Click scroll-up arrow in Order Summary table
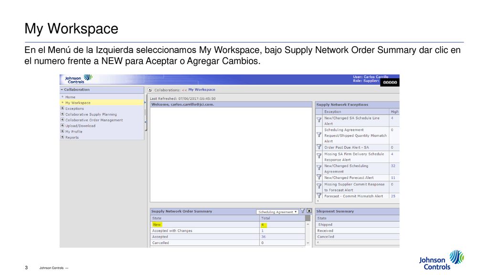The height and width of the screenshot is (275, 489). pyautogui.click(x=308, y=224)
